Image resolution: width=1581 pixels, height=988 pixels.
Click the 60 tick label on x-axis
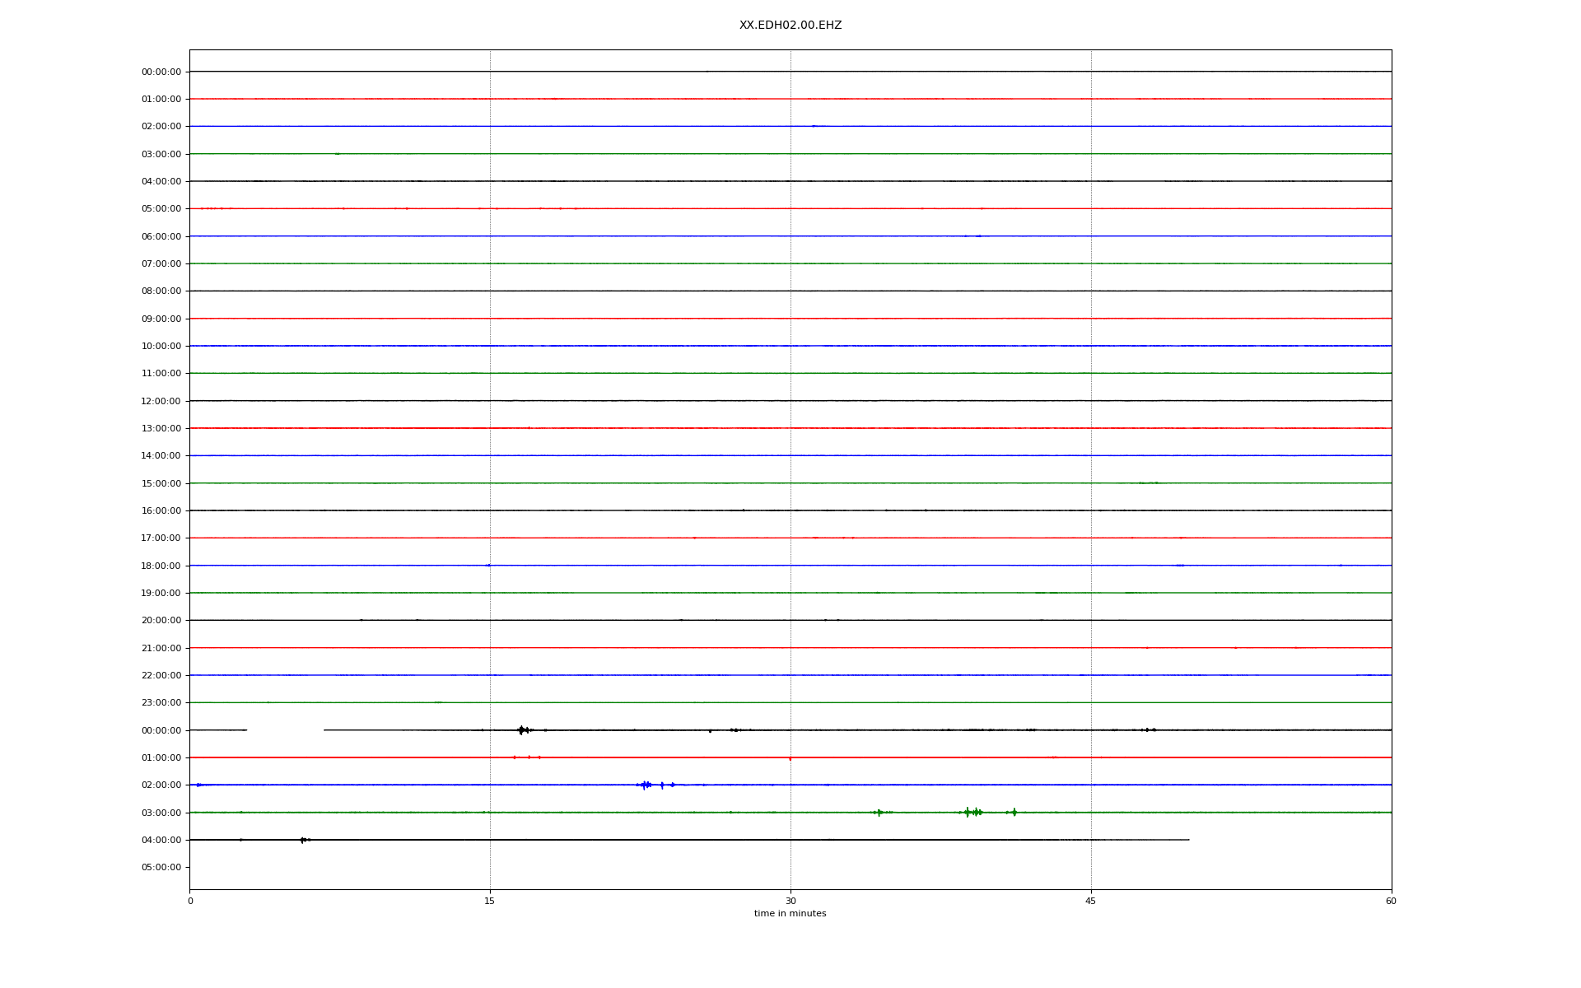pyautogui.click(x=1390, y=901)
